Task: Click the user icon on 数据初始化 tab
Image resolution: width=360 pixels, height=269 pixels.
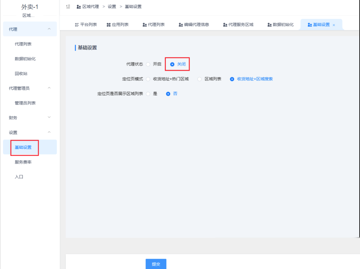Action: 269,25
